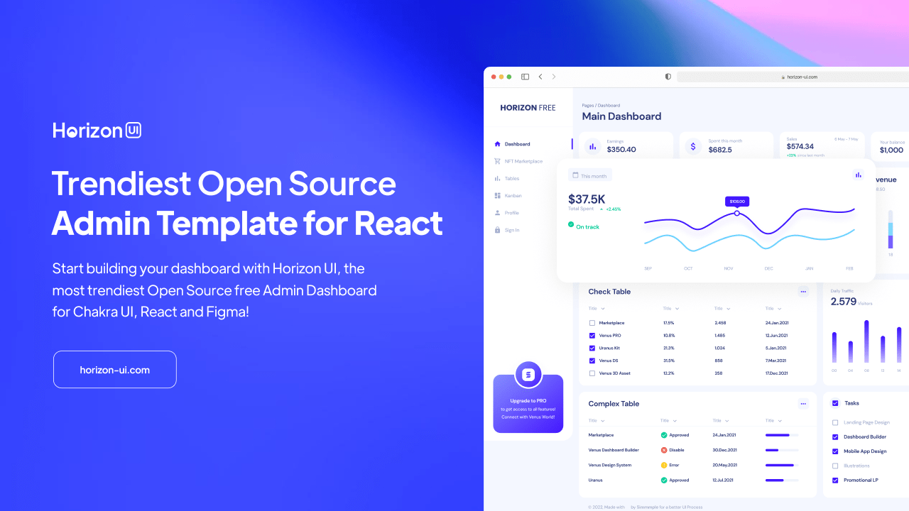Viewport: 909px width, 511px height.
Task: Enable the Landing Page Design task checkbox
Action: [x=834, y=422]
